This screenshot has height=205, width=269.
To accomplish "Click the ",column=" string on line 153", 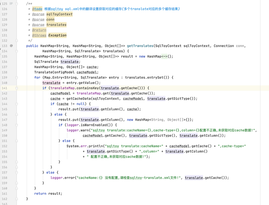I will point(149,152).
